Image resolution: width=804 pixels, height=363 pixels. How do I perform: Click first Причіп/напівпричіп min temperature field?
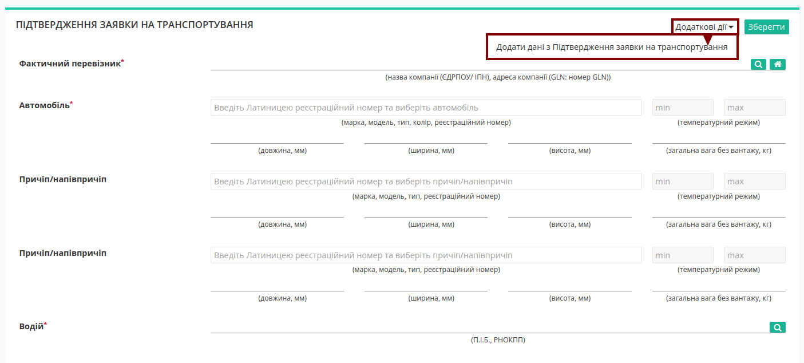click(683, 181)
